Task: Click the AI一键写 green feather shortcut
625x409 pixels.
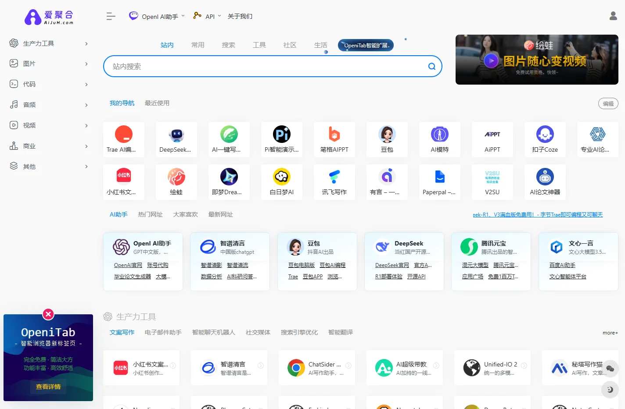Action: pyautogui.click(x=229, y=139)
